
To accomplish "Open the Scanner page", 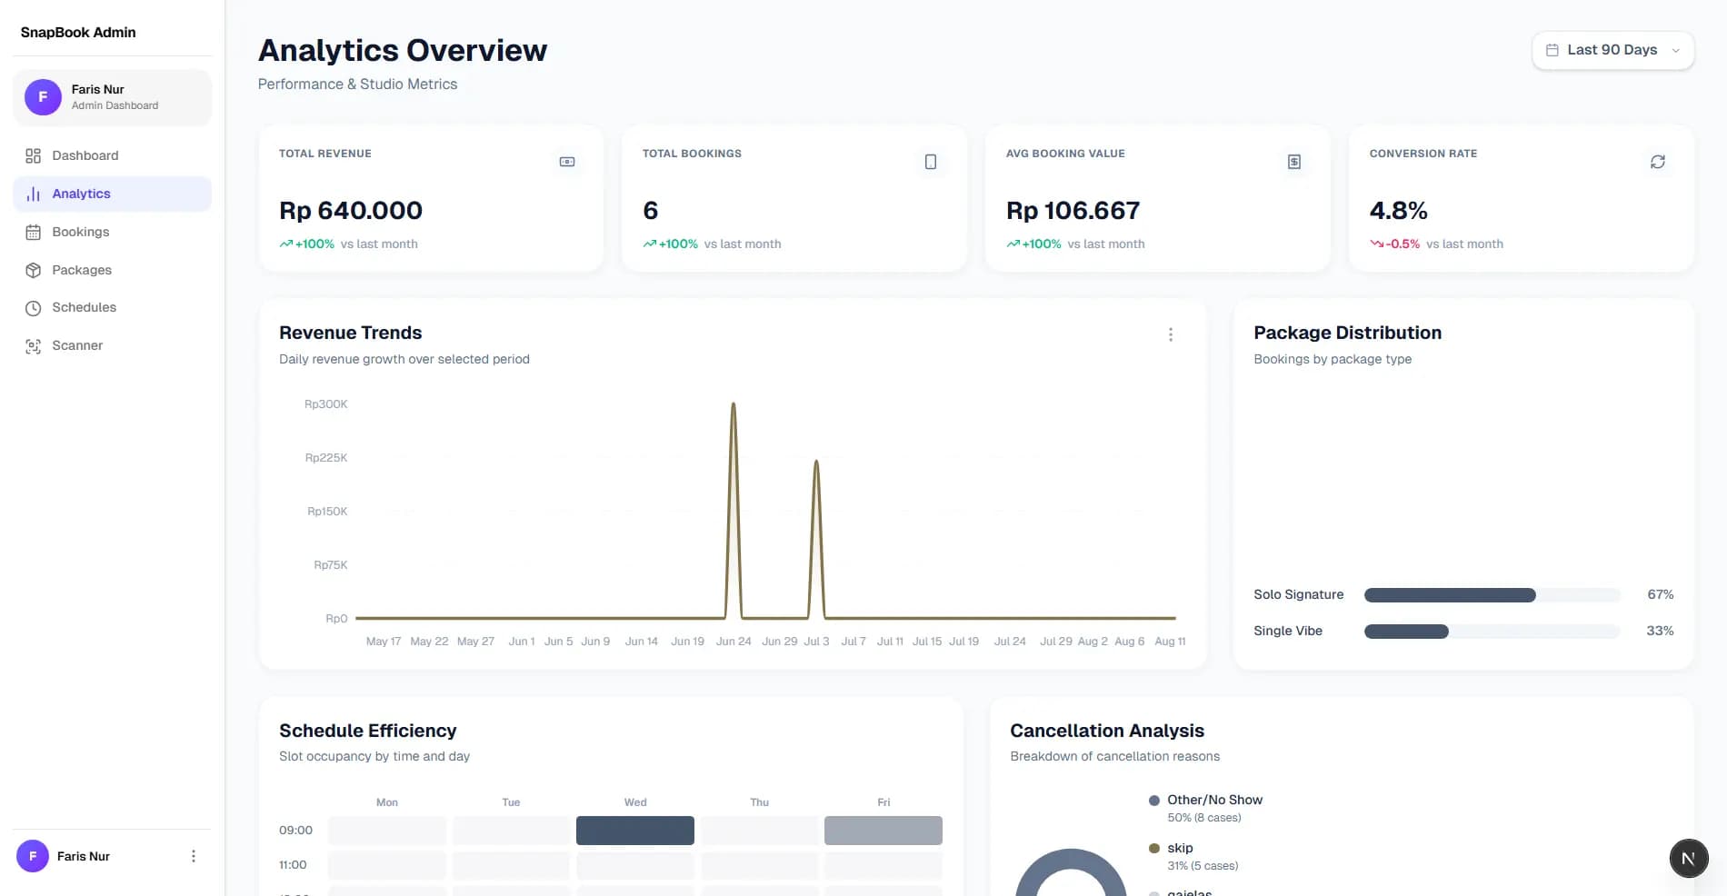I will click(x=112, y=346).
